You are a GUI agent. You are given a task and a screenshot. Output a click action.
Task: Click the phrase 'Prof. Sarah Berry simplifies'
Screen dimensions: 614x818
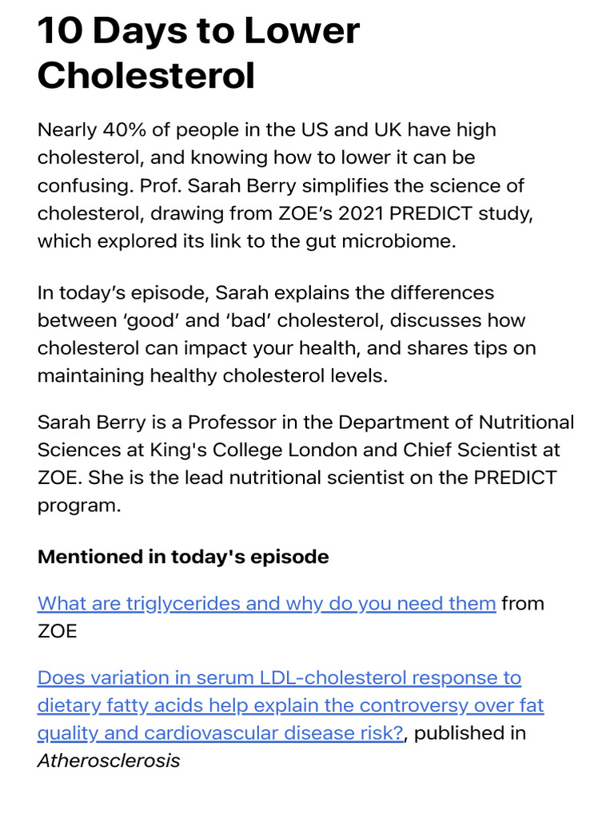tap(265, 185)
